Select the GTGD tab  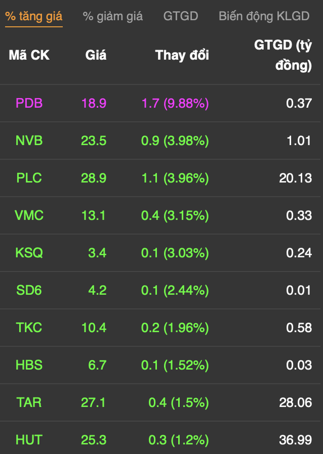coord(180,16)
